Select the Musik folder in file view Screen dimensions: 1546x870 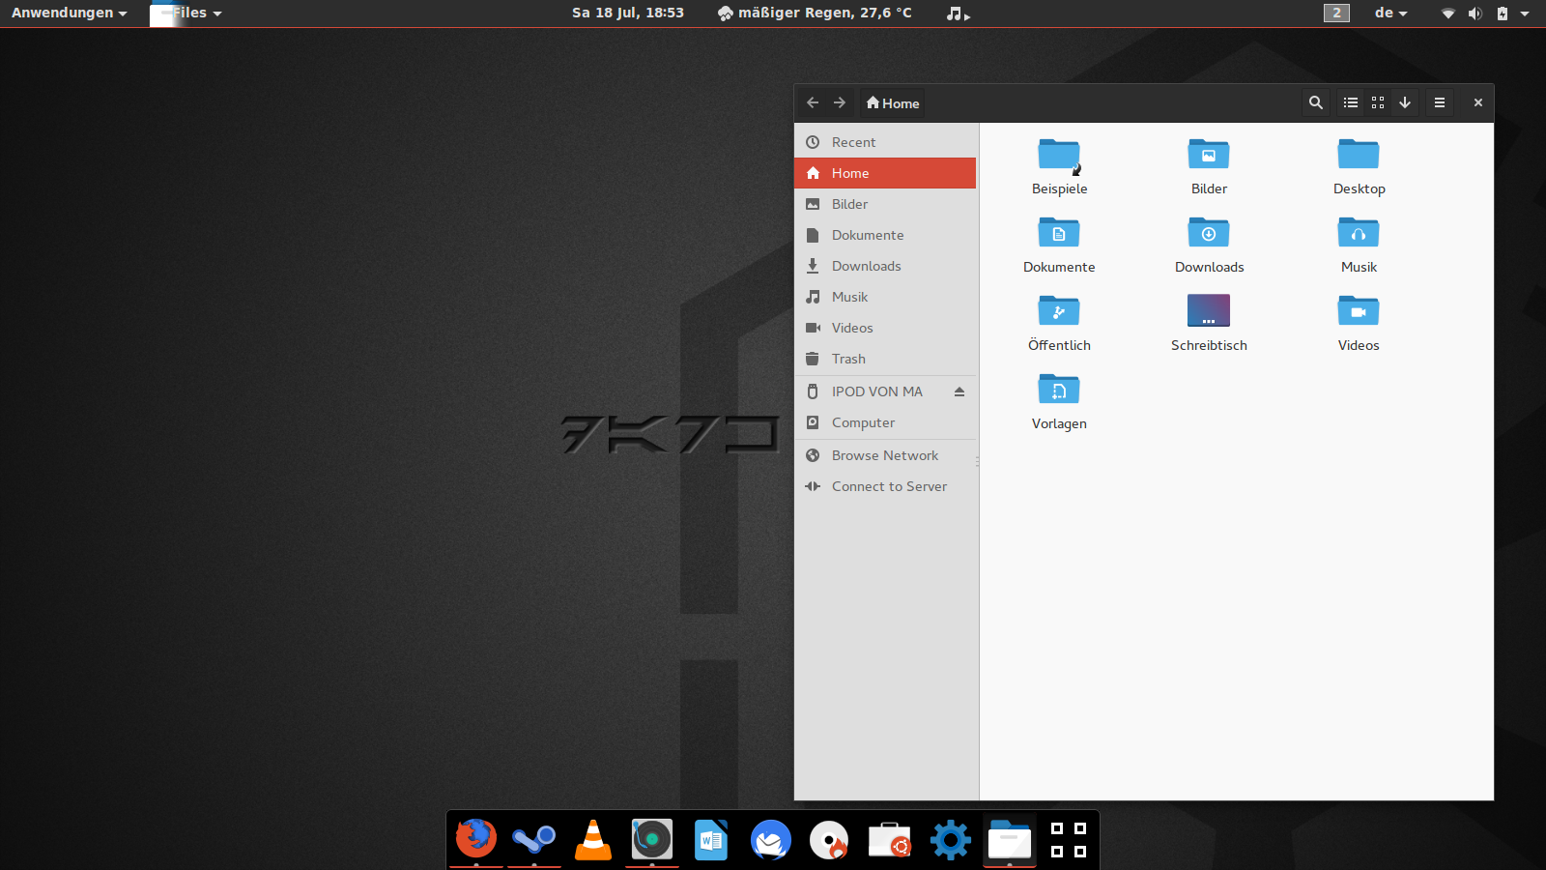coord(1359,233)
